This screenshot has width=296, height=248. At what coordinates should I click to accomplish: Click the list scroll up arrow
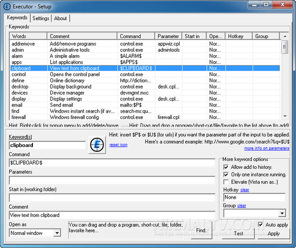[285, 36]
